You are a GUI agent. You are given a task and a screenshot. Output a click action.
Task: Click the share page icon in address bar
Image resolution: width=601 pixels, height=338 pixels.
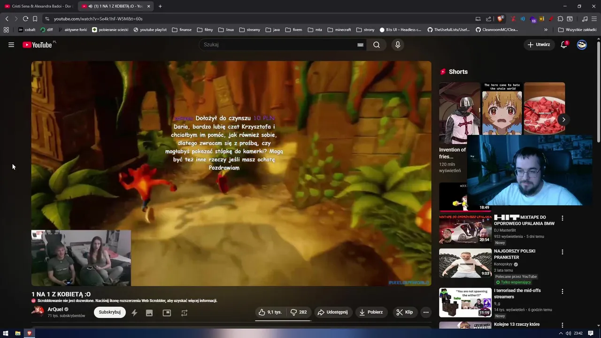(488, 19)
